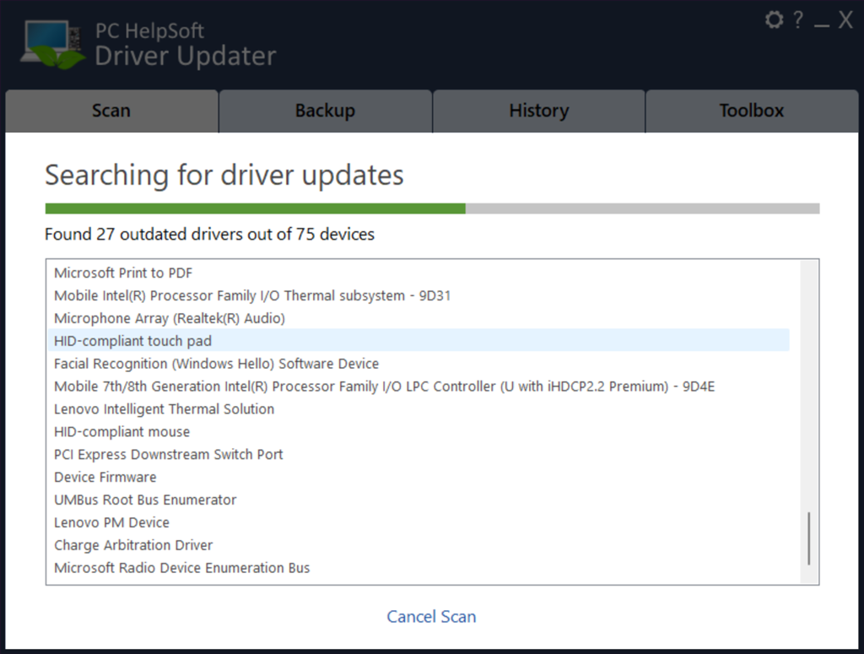Select HID-compliant mouse entry
864x654 pixels.
point(418,431)
